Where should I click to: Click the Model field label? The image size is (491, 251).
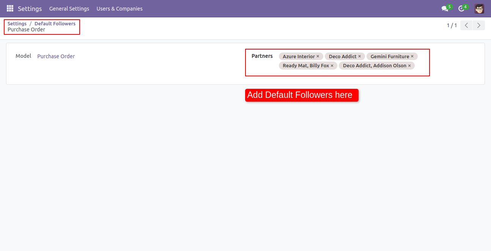tap(23, 56)
